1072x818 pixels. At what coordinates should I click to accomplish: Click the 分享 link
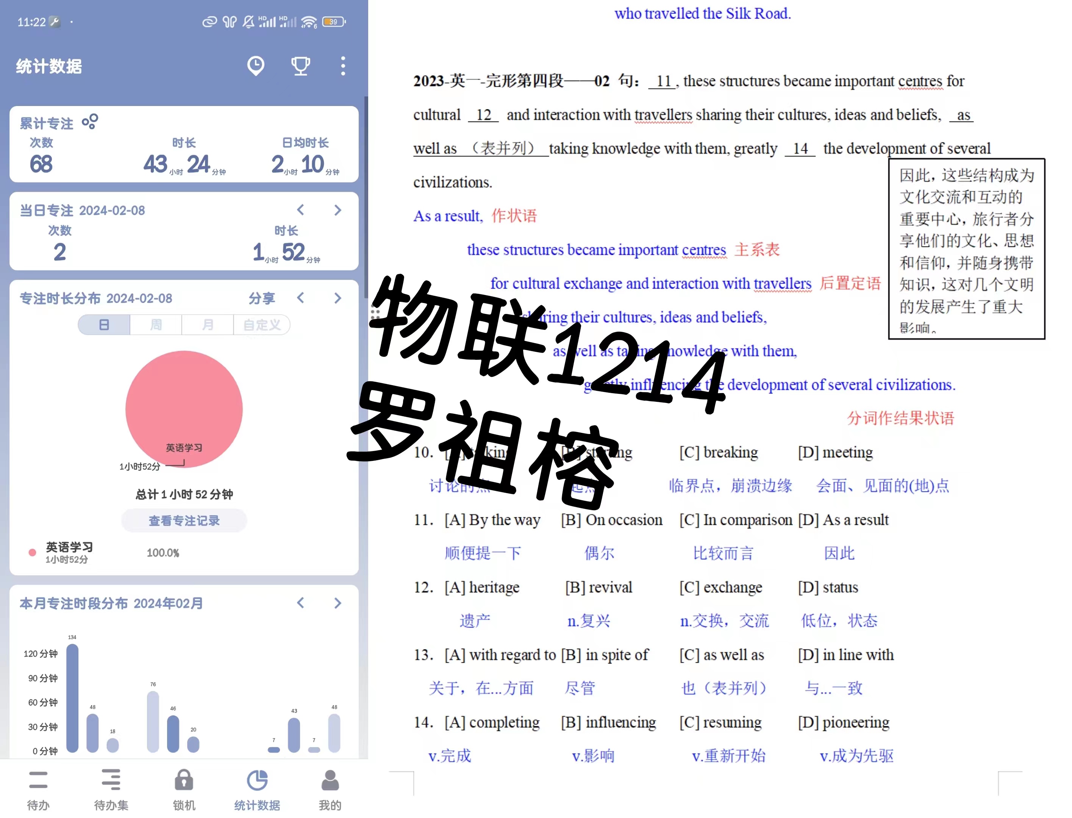click(x=261, y=298)
